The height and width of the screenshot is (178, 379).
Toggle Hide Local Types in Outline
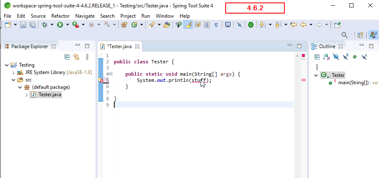[365, 57]
